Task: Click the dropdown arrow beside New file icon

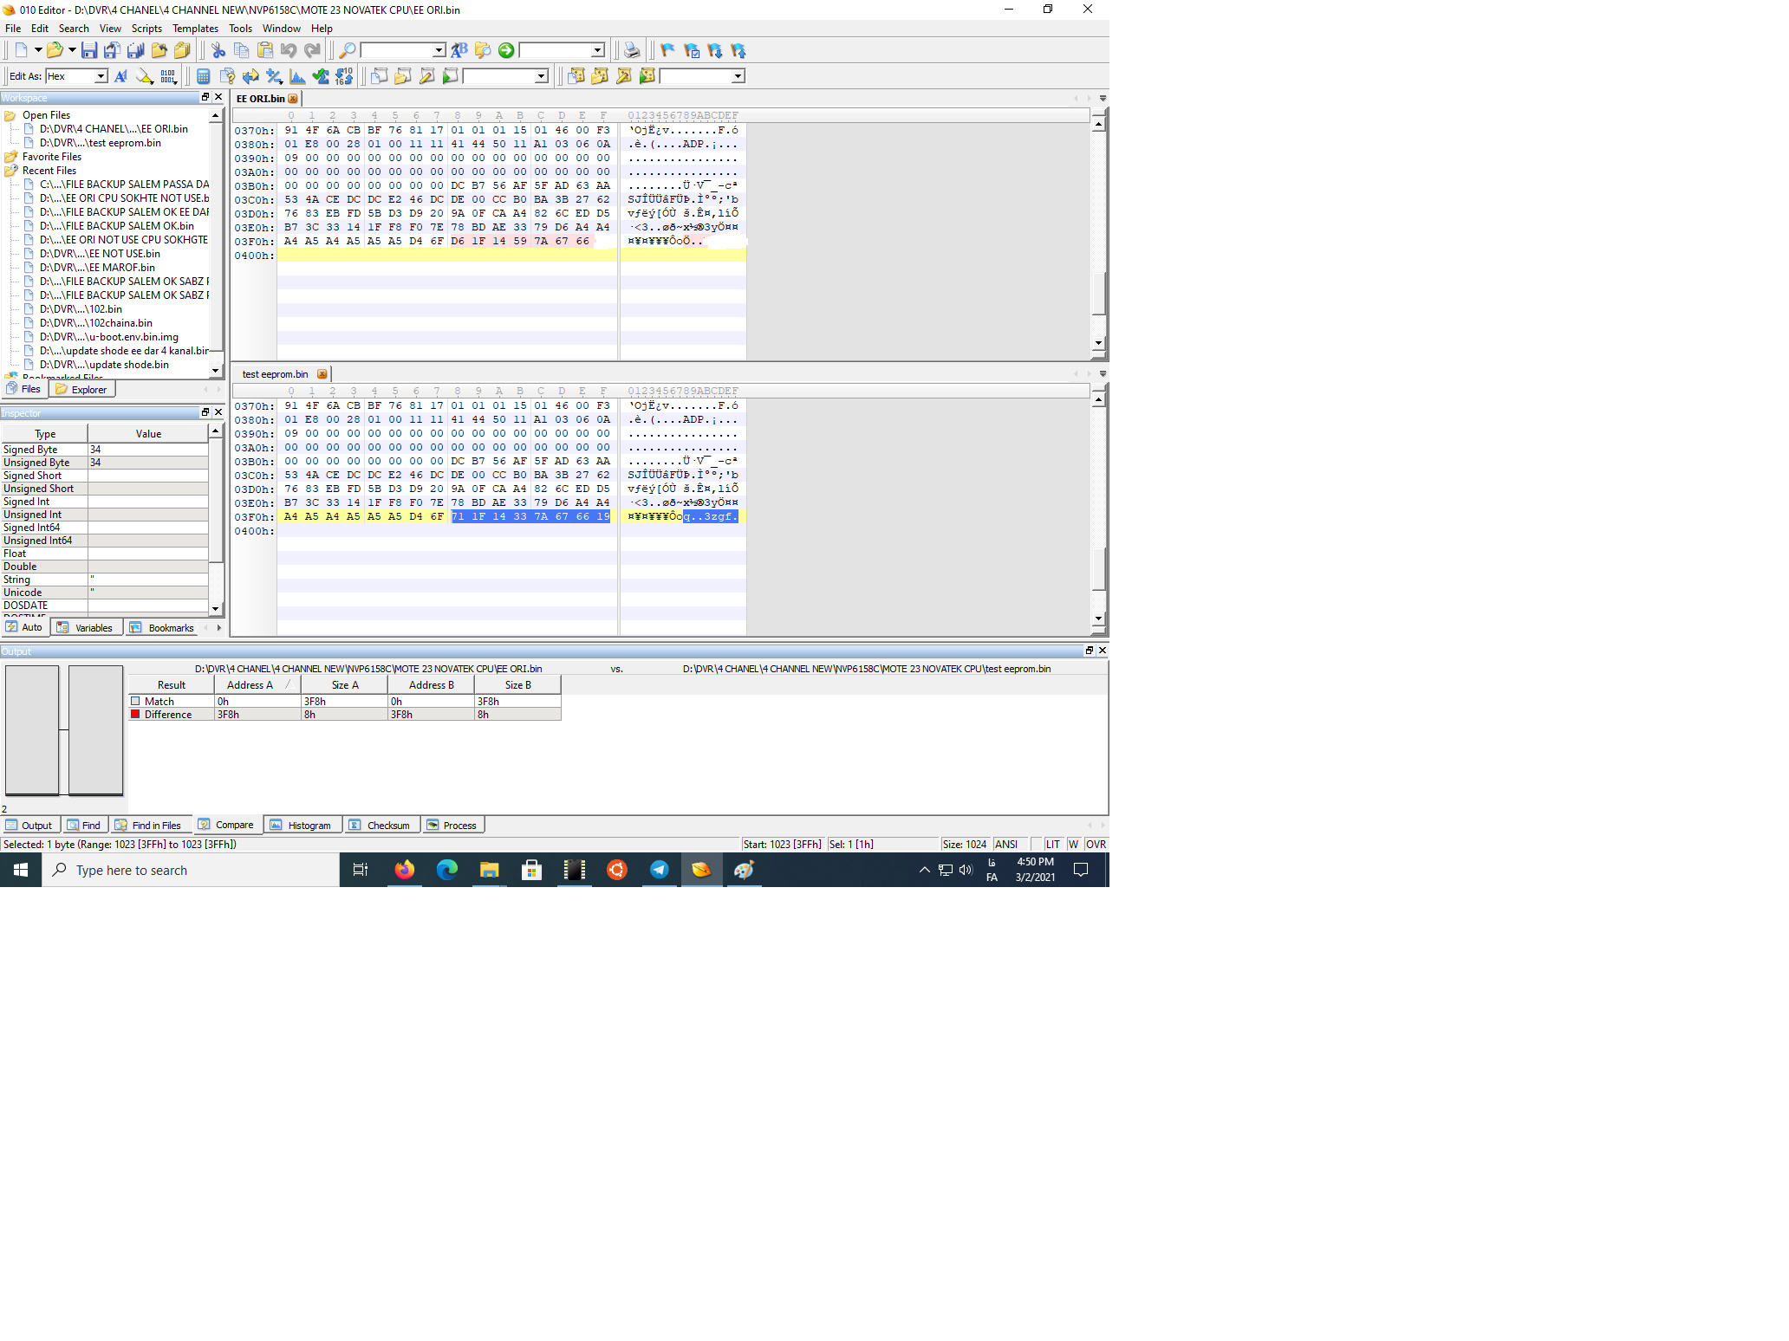Action: click(38, 50)
